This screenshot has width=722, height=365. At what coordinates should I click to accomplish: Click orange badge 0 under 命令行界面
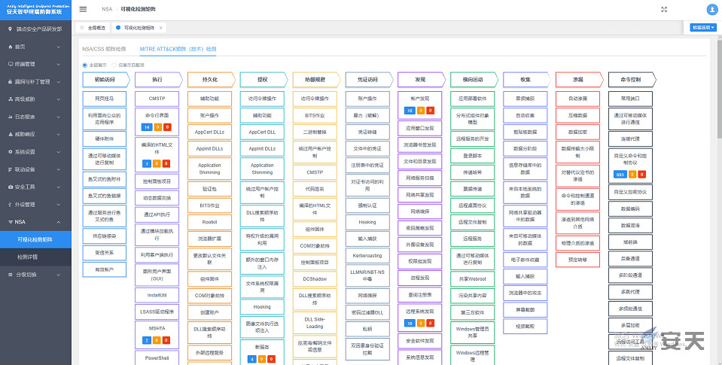[x=157, y=126]
